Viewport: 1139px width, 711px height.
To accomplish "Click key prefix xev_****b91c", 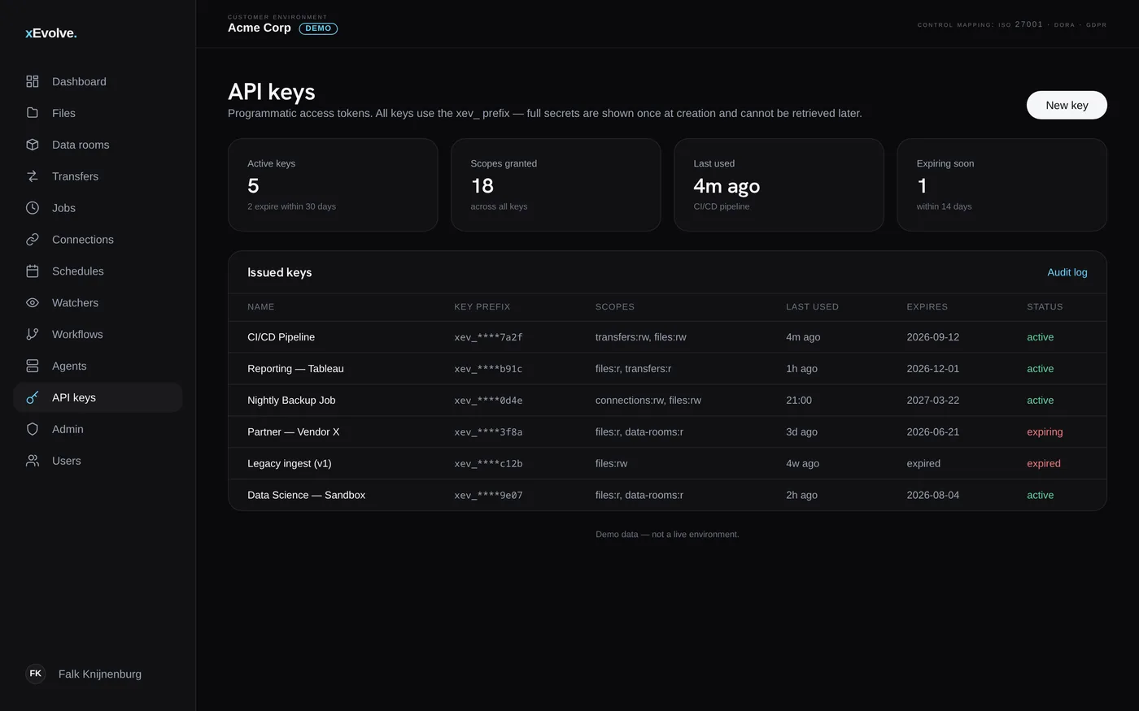I will 488,369.
